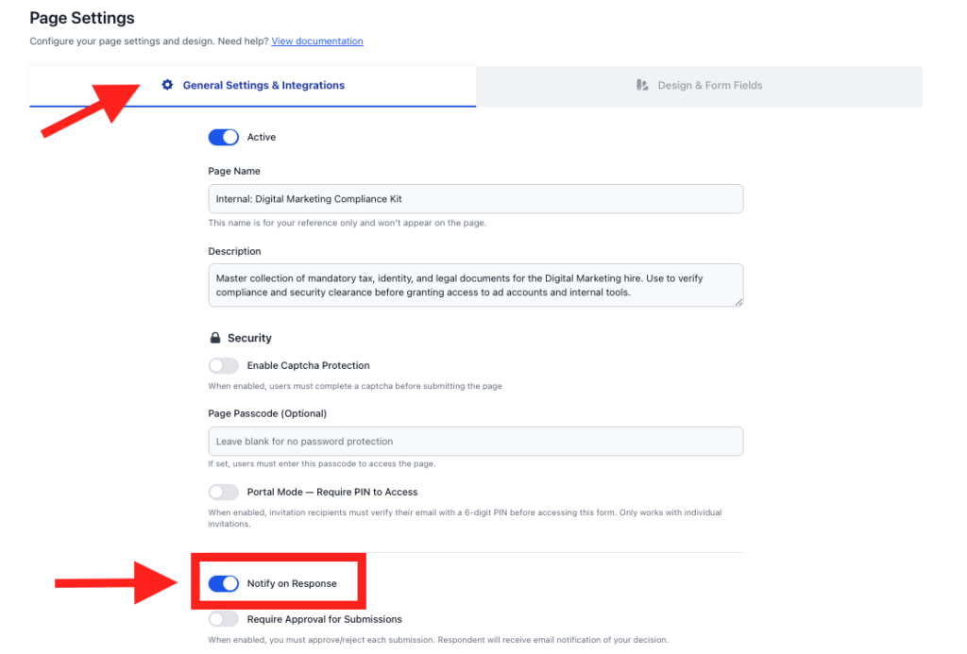Disable Notify on Response
This screenshot has width=967, height=654.
(x=224, y=583)
